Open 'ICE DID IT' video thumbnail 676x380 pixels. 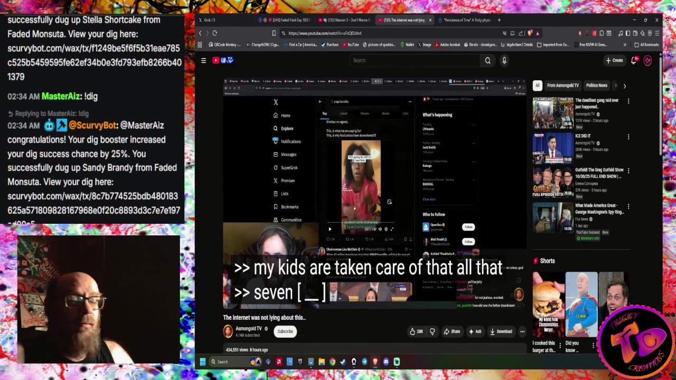(x=552, y=148)
